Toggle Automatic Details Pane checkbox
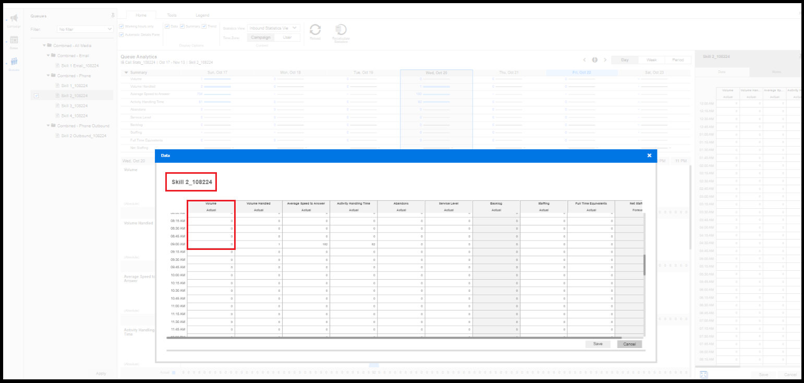 click(121, 35)
